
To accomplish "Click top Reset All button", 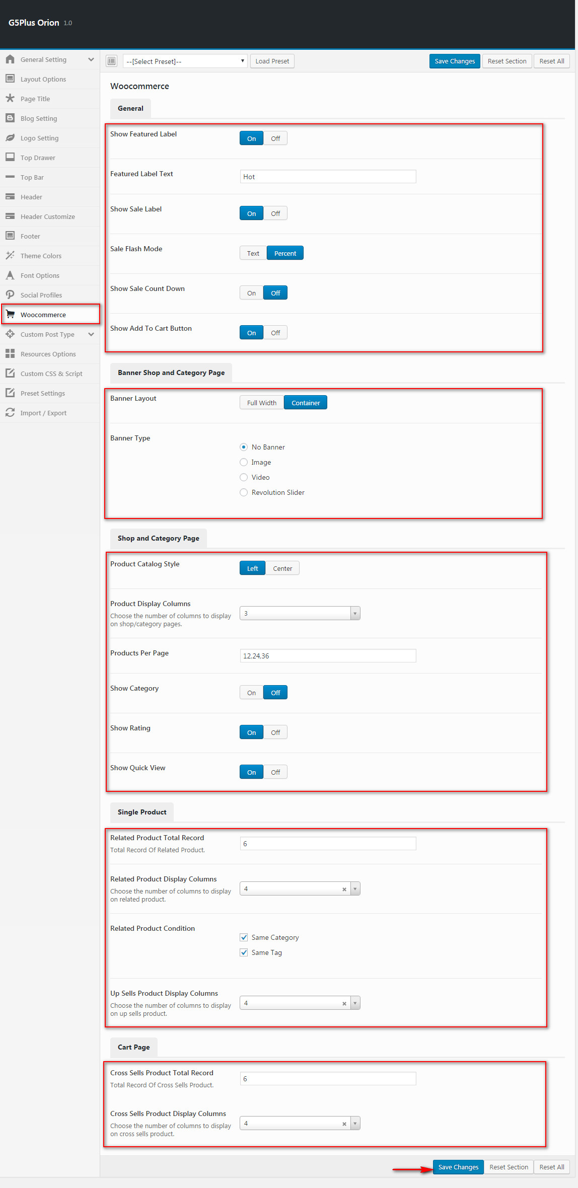I will (552, 61).
